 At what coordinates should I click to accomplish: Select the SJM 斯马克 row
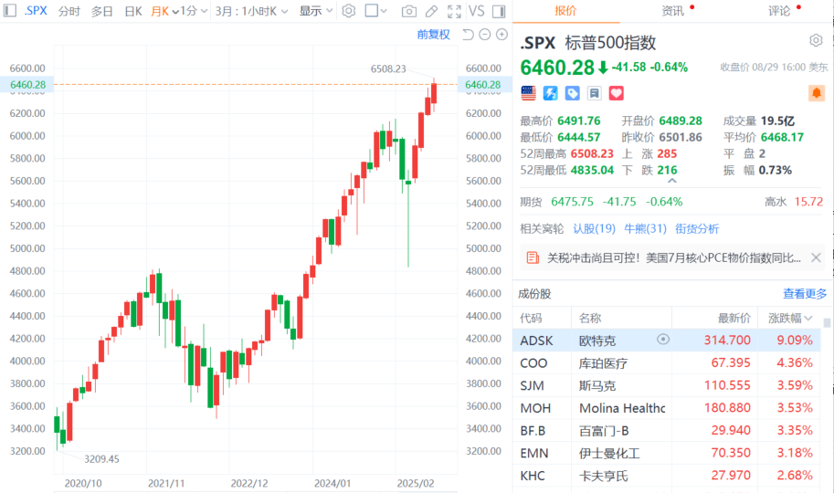click(x=667, y=385)
